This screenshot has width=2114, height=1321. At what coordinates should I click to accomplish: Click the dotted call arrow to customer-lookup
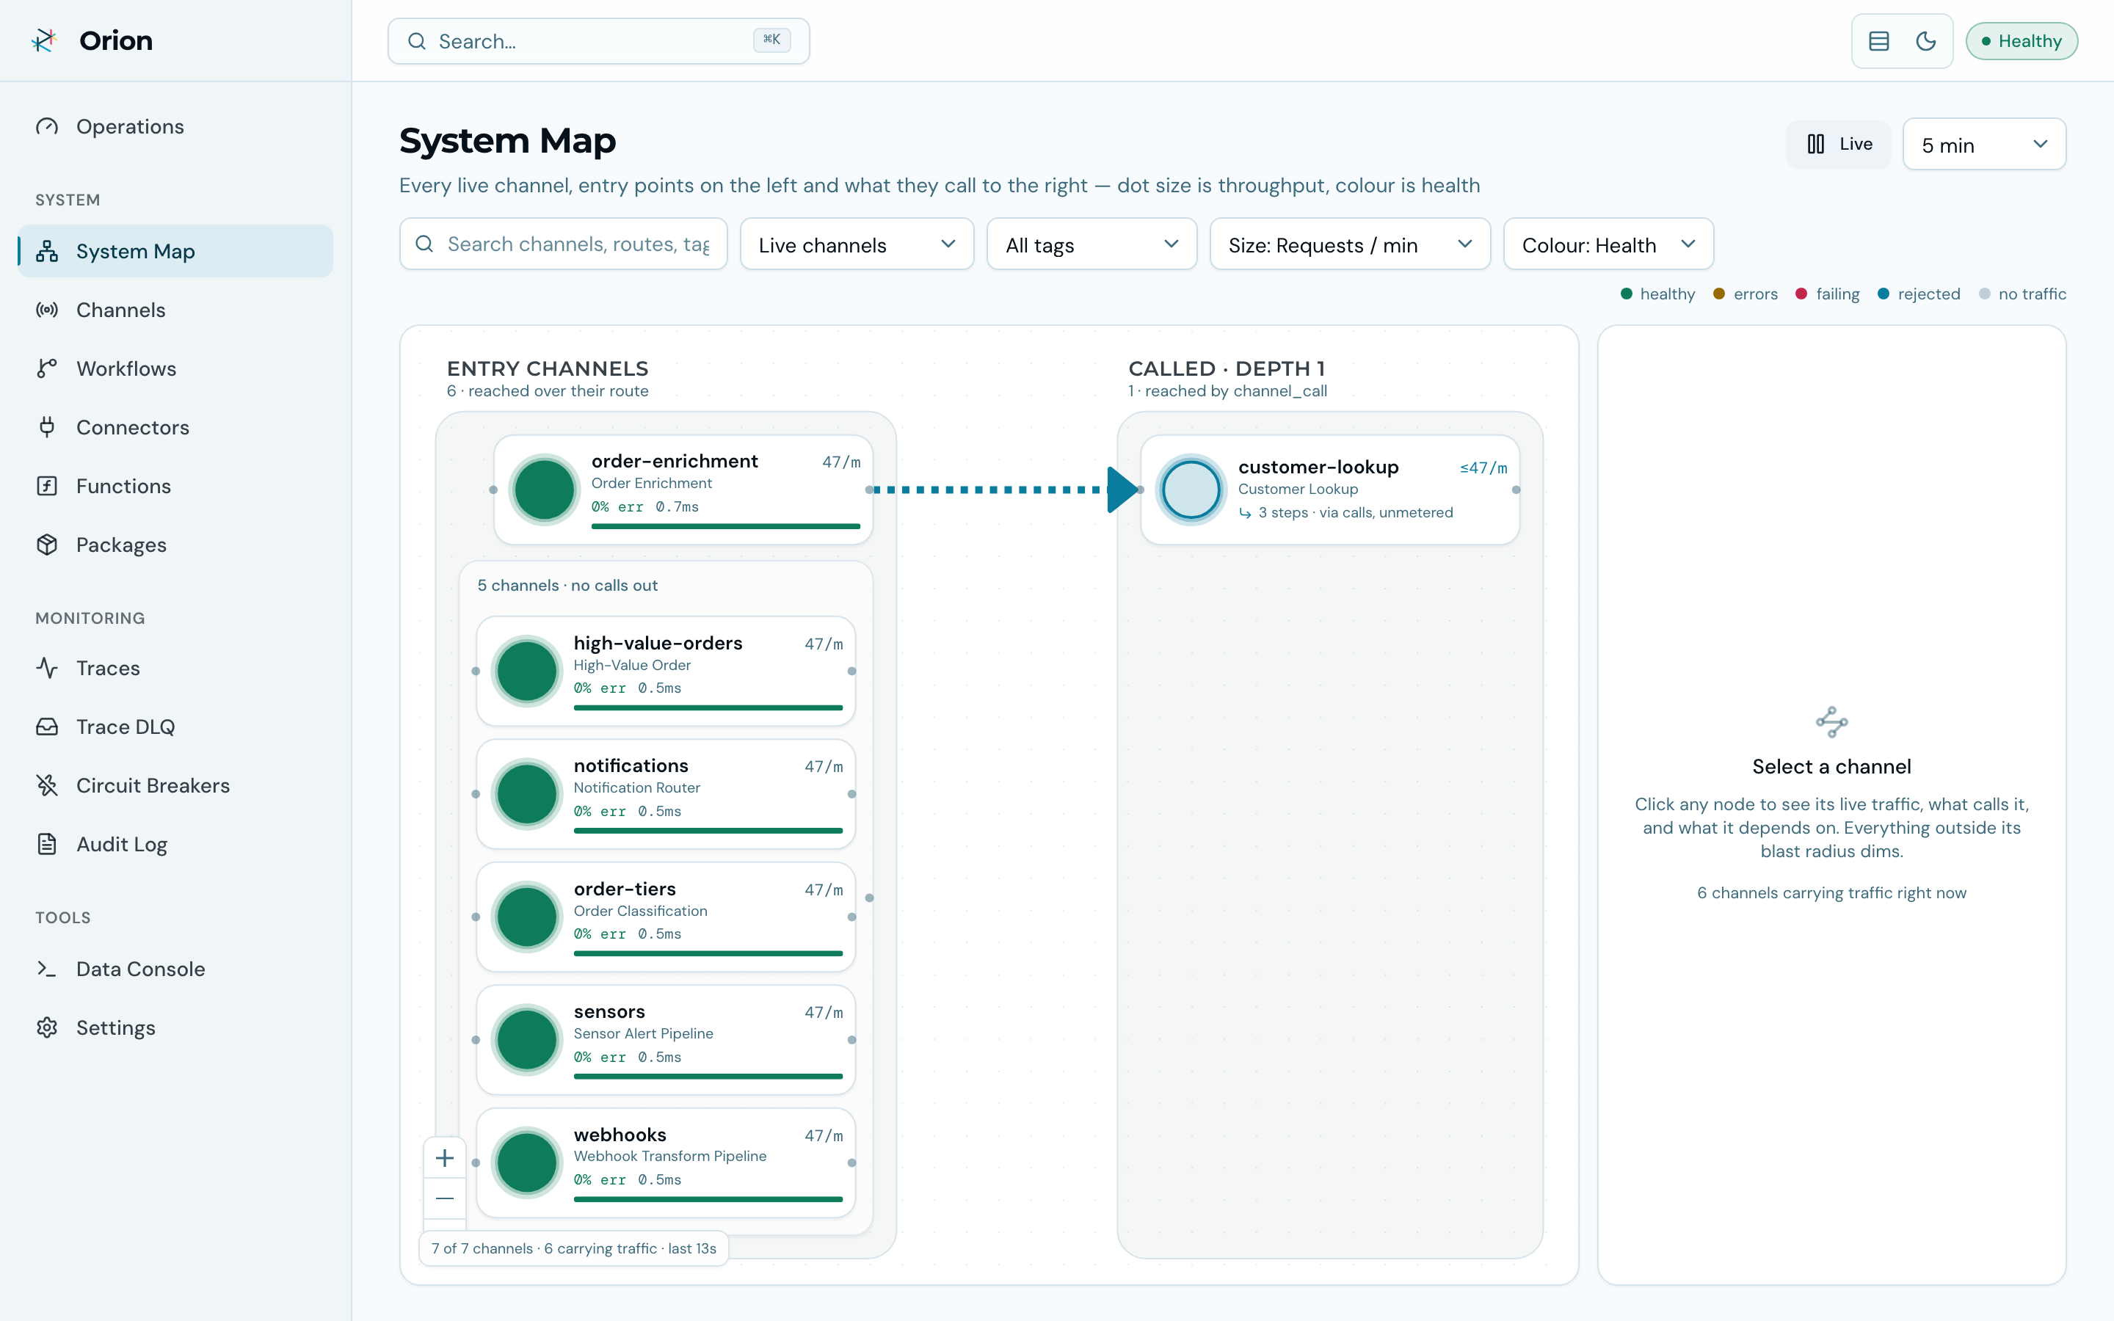1005,490
